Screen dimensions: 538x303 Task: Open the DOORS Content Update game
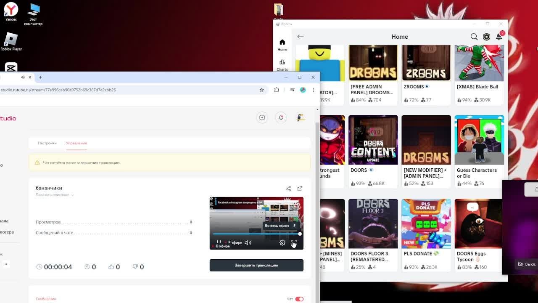pyautogui.click(x=373, y=140)
